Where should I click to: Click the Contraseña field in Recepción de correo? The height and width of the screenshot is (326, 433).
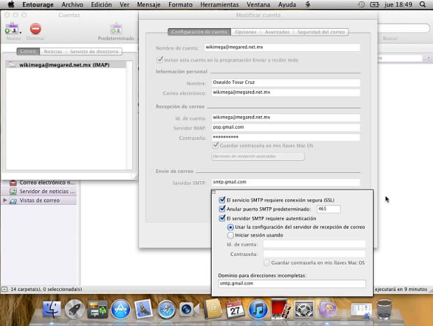point(286,137)
